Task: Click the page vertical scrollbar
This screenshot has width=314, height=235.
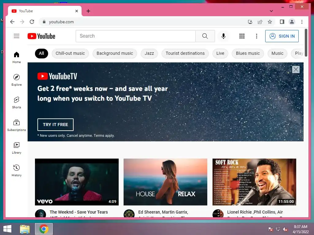Action: (x=306, y=43)
